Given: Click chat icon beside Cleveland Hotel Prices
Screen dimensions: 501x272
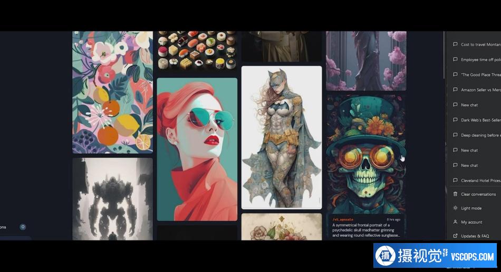Looking at the screenshot, I should point(455,180).
